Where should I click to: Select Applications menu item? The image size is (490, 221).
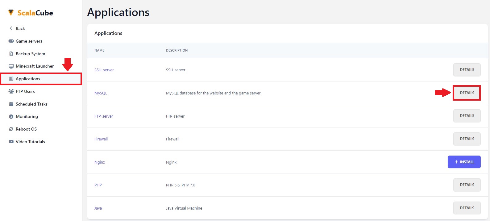(41, 79)
